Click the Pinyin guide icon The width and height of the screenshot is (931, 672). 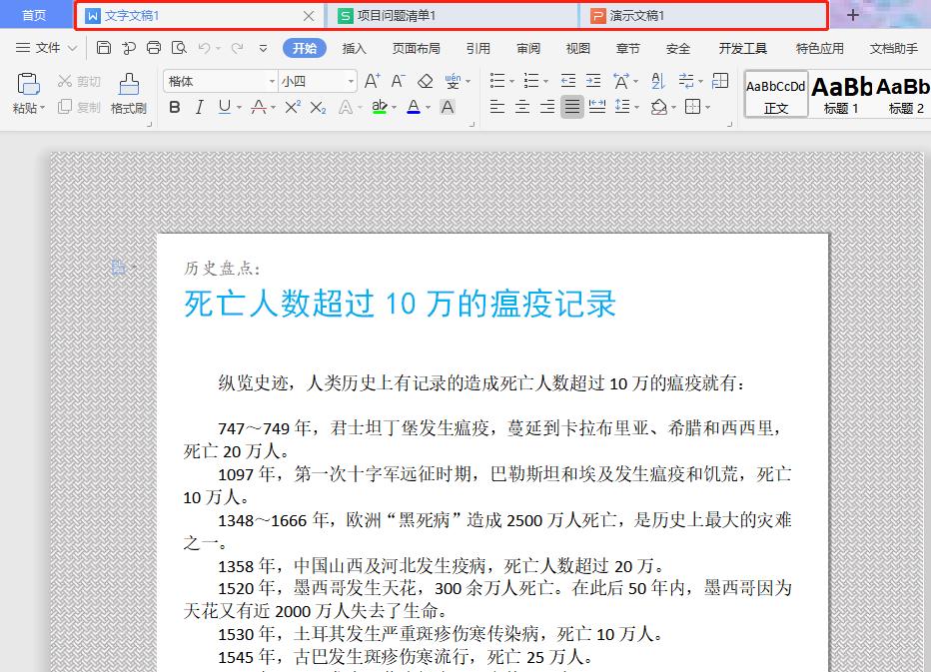(x=453, y=82)
